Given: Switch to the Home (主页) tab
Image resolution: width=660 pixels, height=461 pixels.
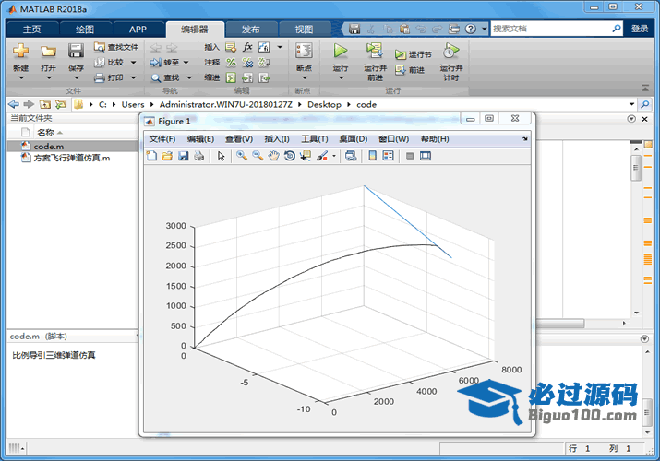Looking at the screenshot, I should (32, 29).
